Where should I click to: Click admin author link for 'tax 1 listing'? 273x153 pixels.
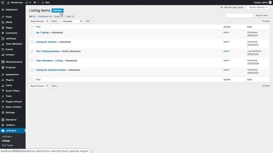pyautogui.click(x=227, y=32)
